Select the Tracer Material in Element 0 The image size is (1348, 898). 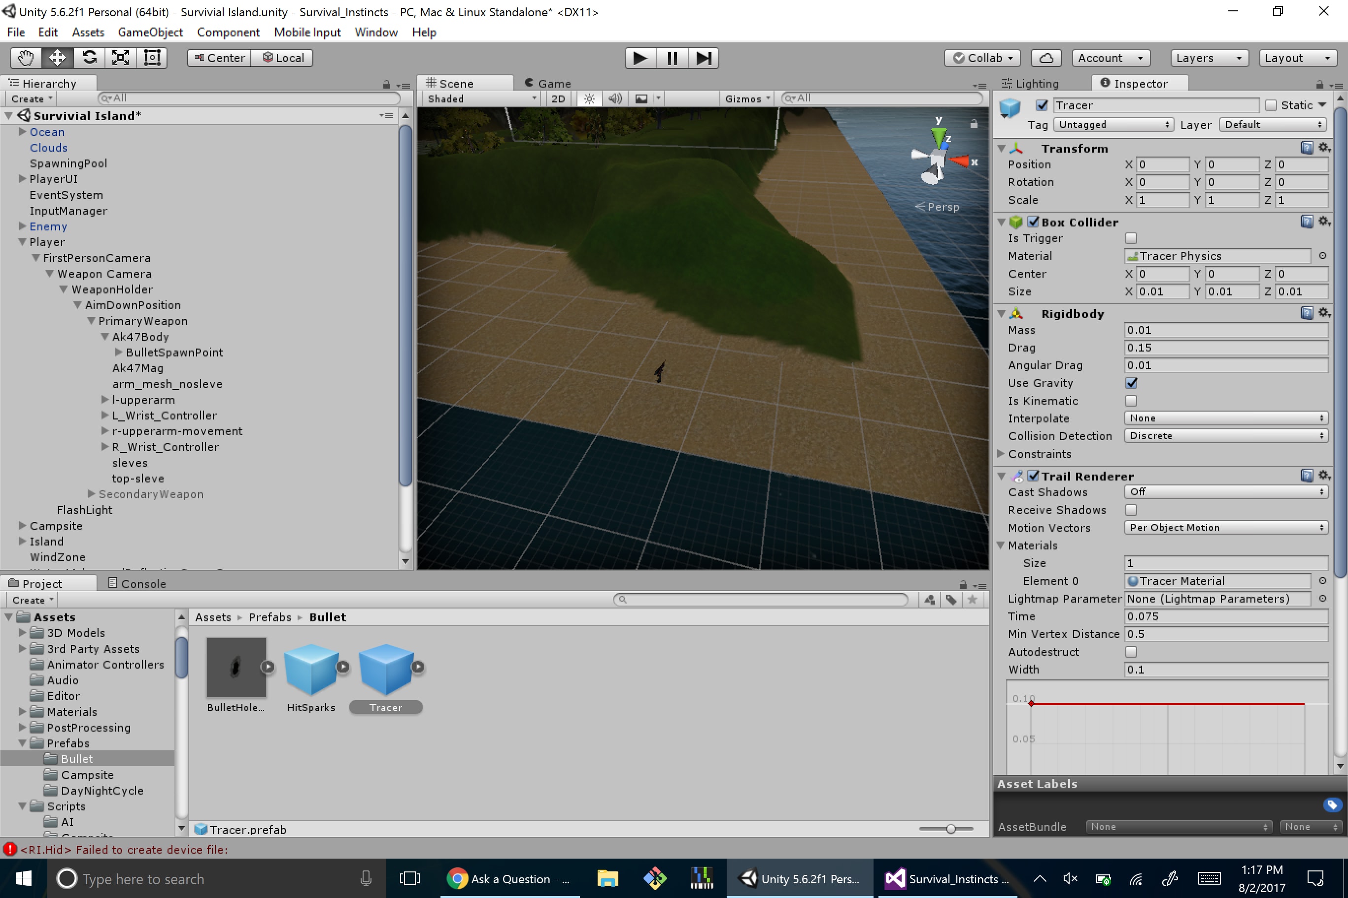(x=1217, y=581)
